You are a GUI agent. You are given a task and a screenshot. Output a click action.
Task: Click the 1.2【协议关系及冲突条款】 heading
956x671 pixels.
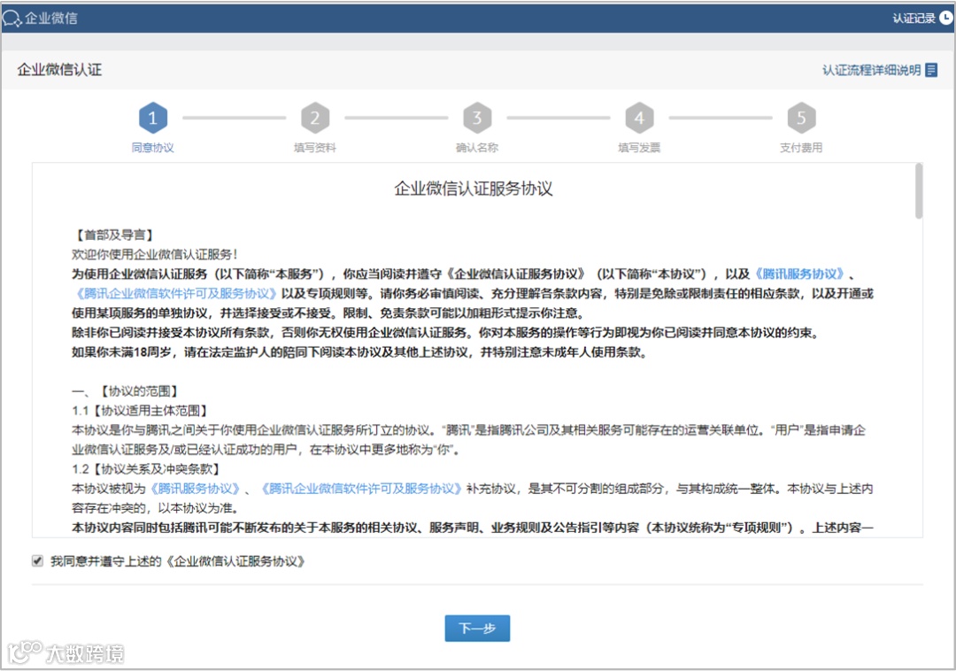tap(146, 468)
